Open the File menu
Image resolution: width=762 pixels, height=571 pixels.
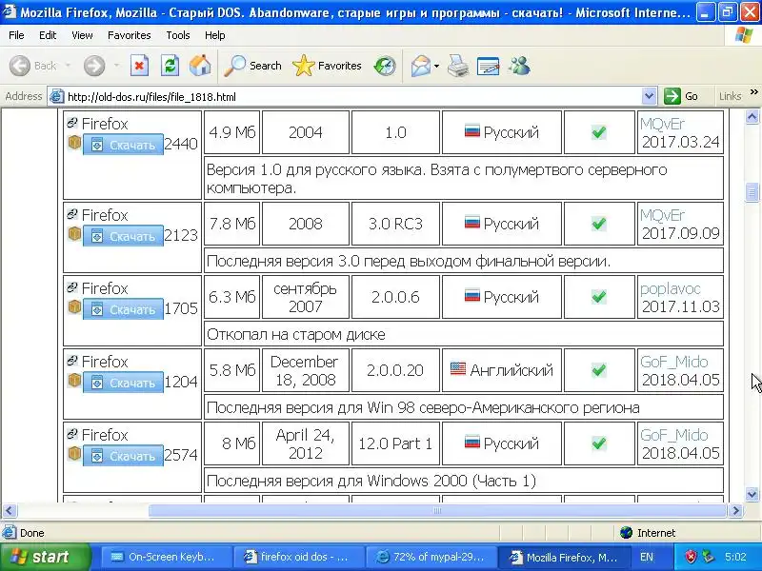coord(16,35)
